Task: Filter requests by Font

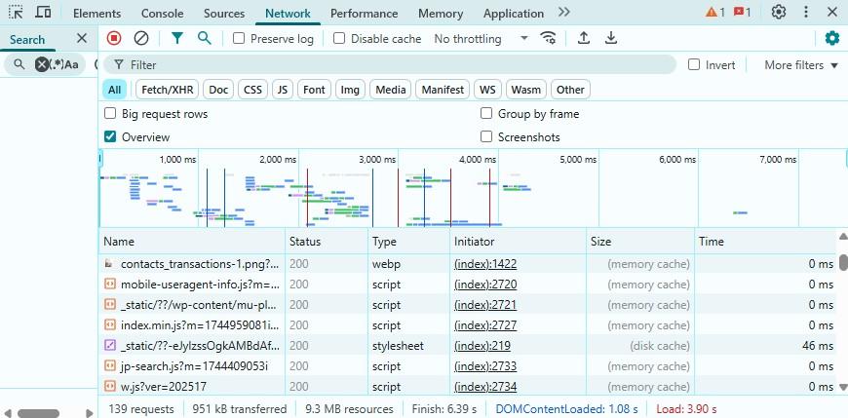Action: 314,90
